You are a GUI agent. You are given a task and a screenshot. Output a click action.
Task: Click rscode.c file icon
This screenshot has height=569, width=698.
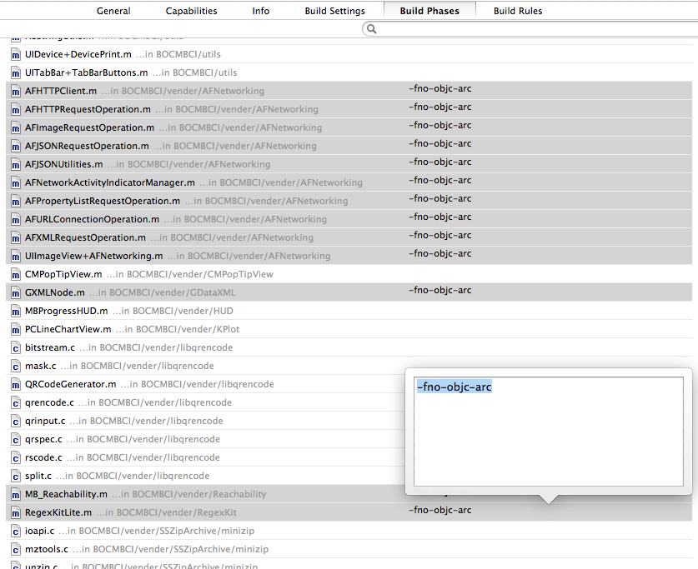(16, 458)
